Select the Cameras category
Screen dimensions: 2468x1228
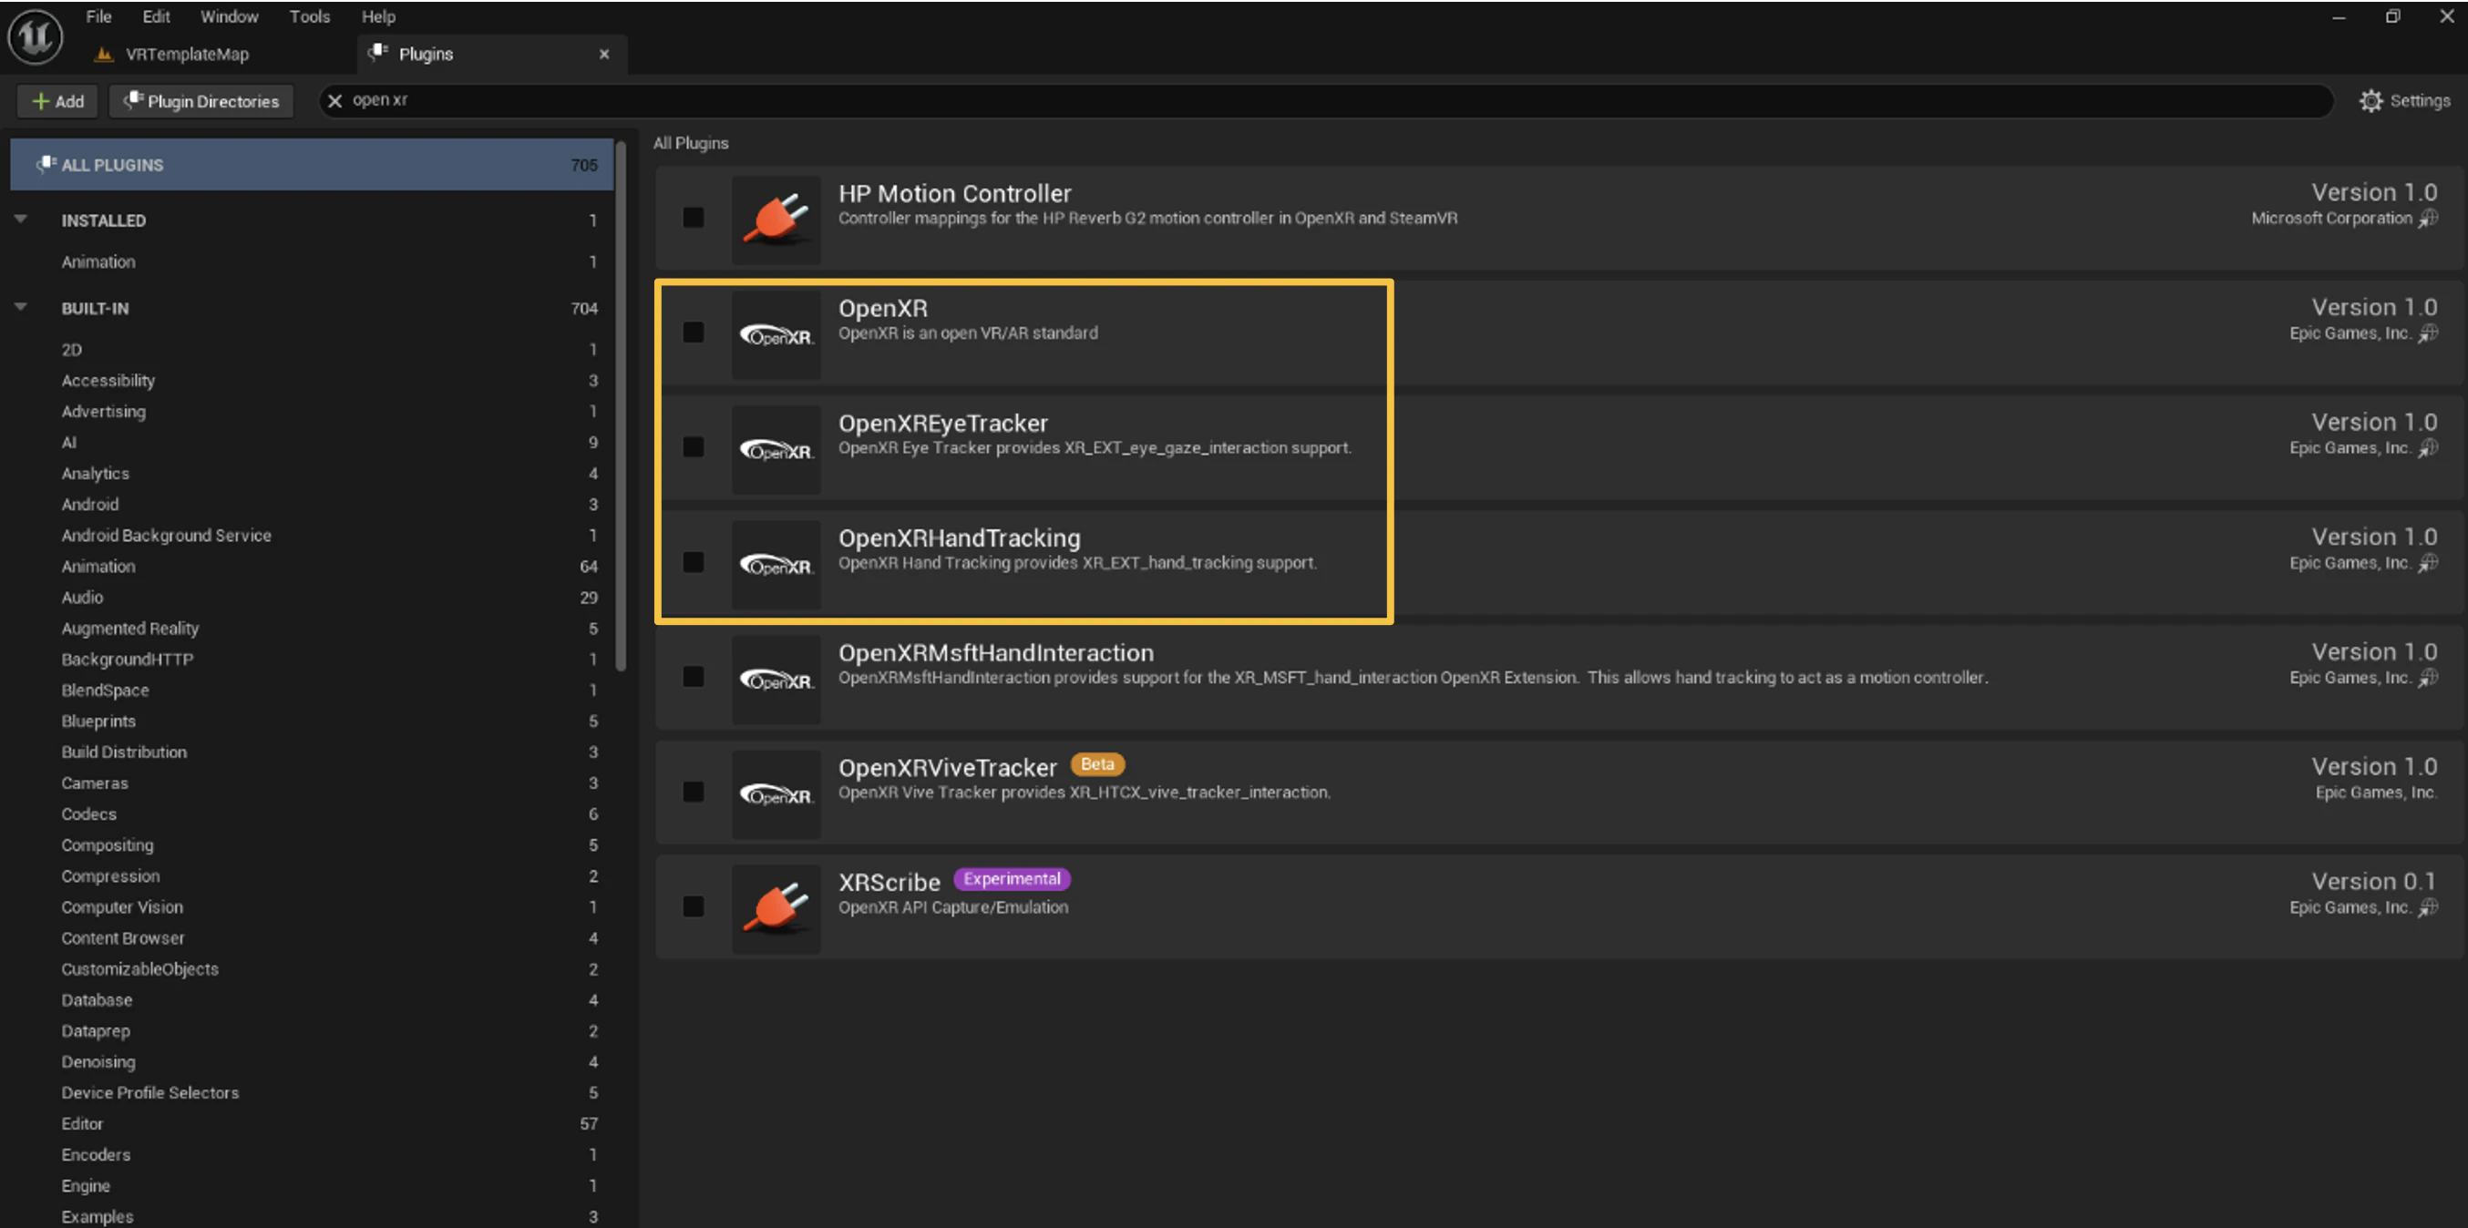coord(95,783)
